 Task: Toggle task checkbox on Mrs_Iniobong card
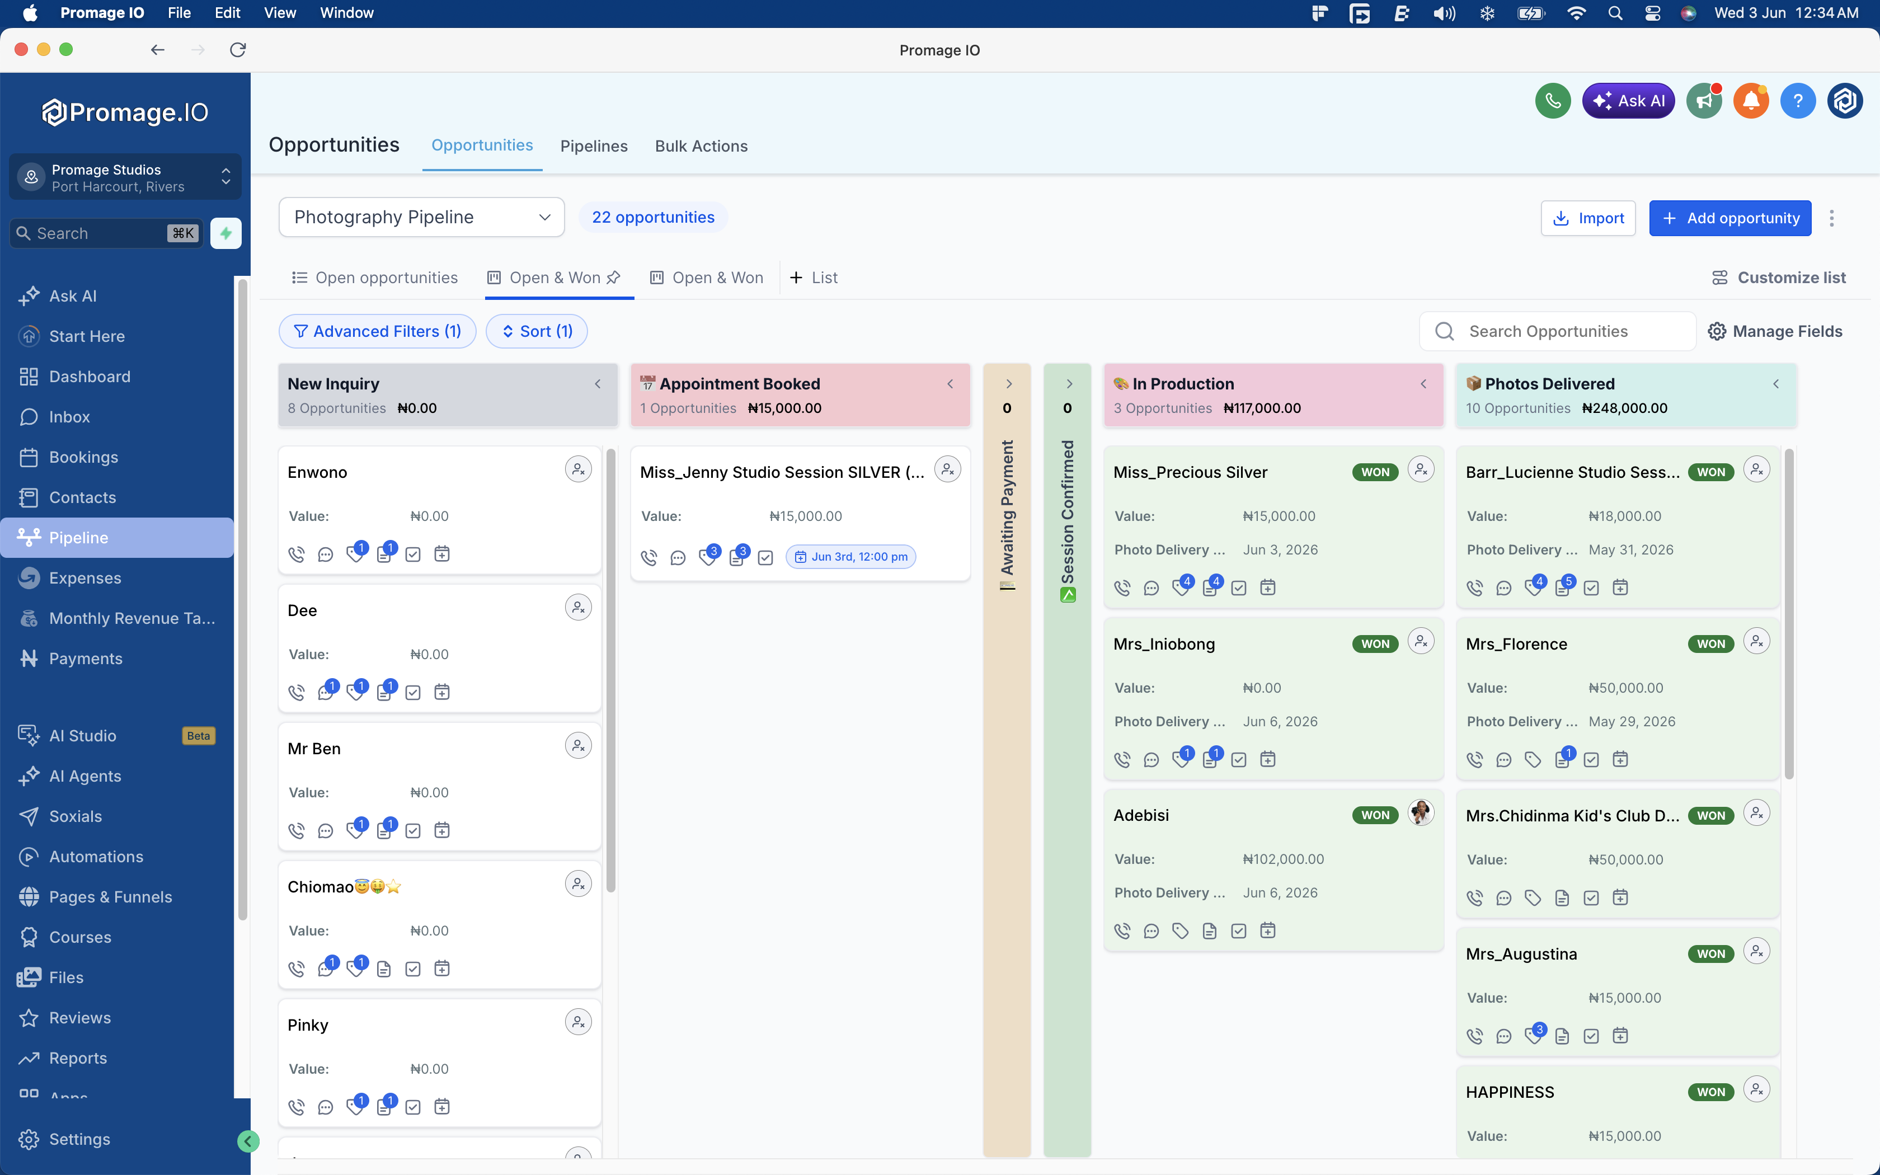1239,759
